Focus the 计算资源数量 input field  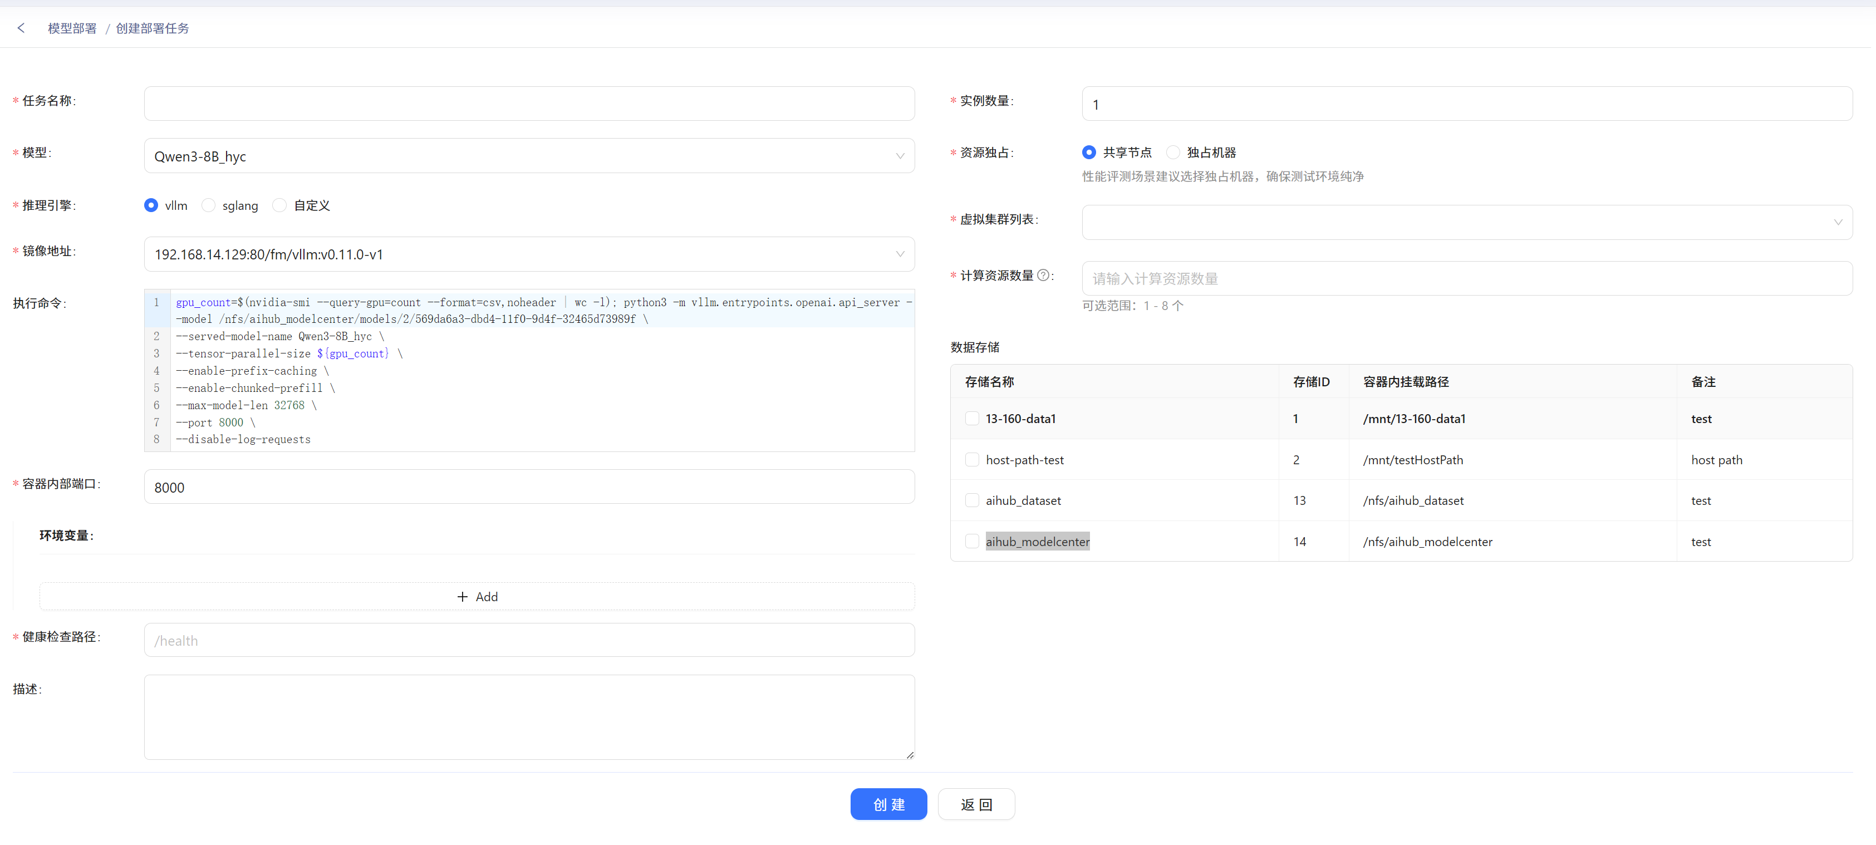1467,278
